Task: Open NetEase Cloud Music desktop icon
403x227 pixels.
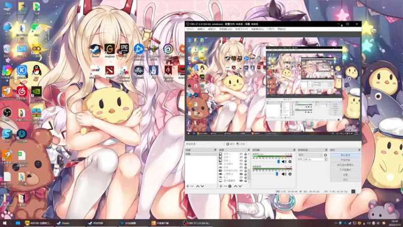Action: coord(22,93)
